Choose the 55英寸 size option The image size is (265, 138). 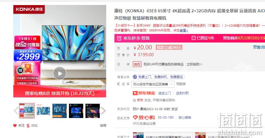[x=163, y=135]
